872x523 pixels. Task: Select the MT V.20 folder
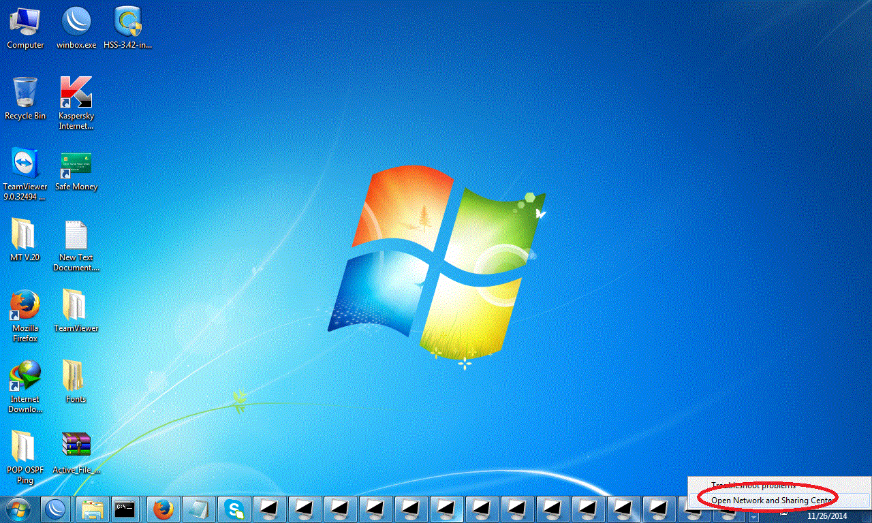coord(25,240)
